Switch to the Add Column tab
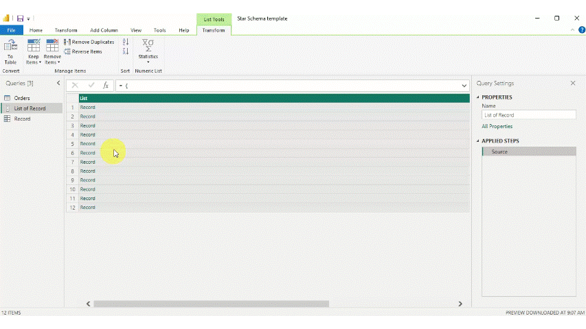586x329 pixels. 104,30
